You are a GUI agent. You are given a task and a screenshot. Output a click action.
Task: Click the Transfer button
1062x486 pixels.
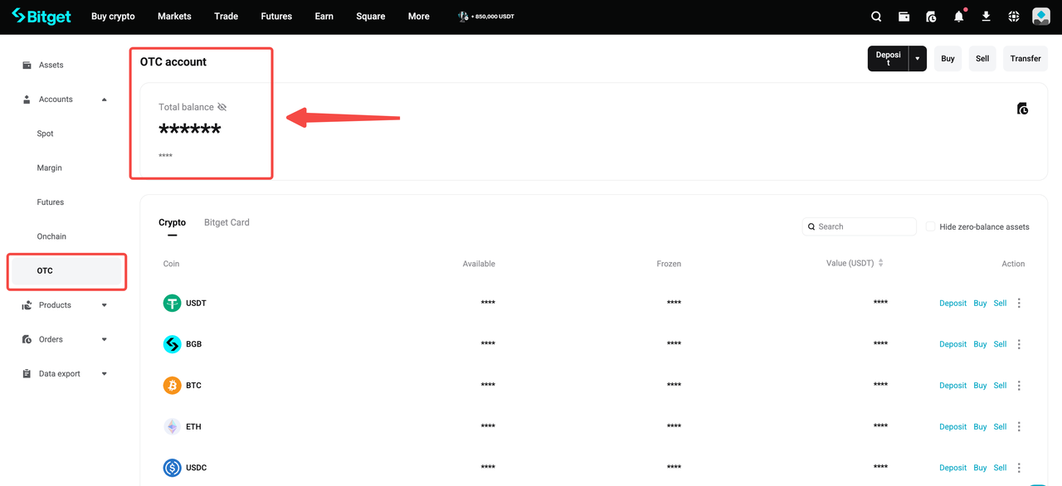1025,58
